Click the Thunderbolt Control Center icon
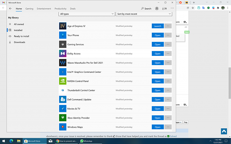The width and height of the screenshot is (231, 144). click(x=63, y=90)
